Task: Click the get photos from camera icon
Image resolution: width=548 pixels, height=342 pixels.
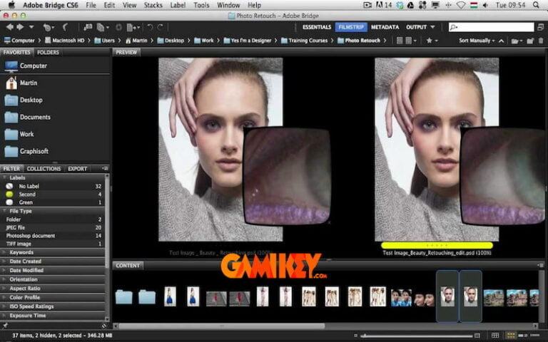Action: [88, 27]
